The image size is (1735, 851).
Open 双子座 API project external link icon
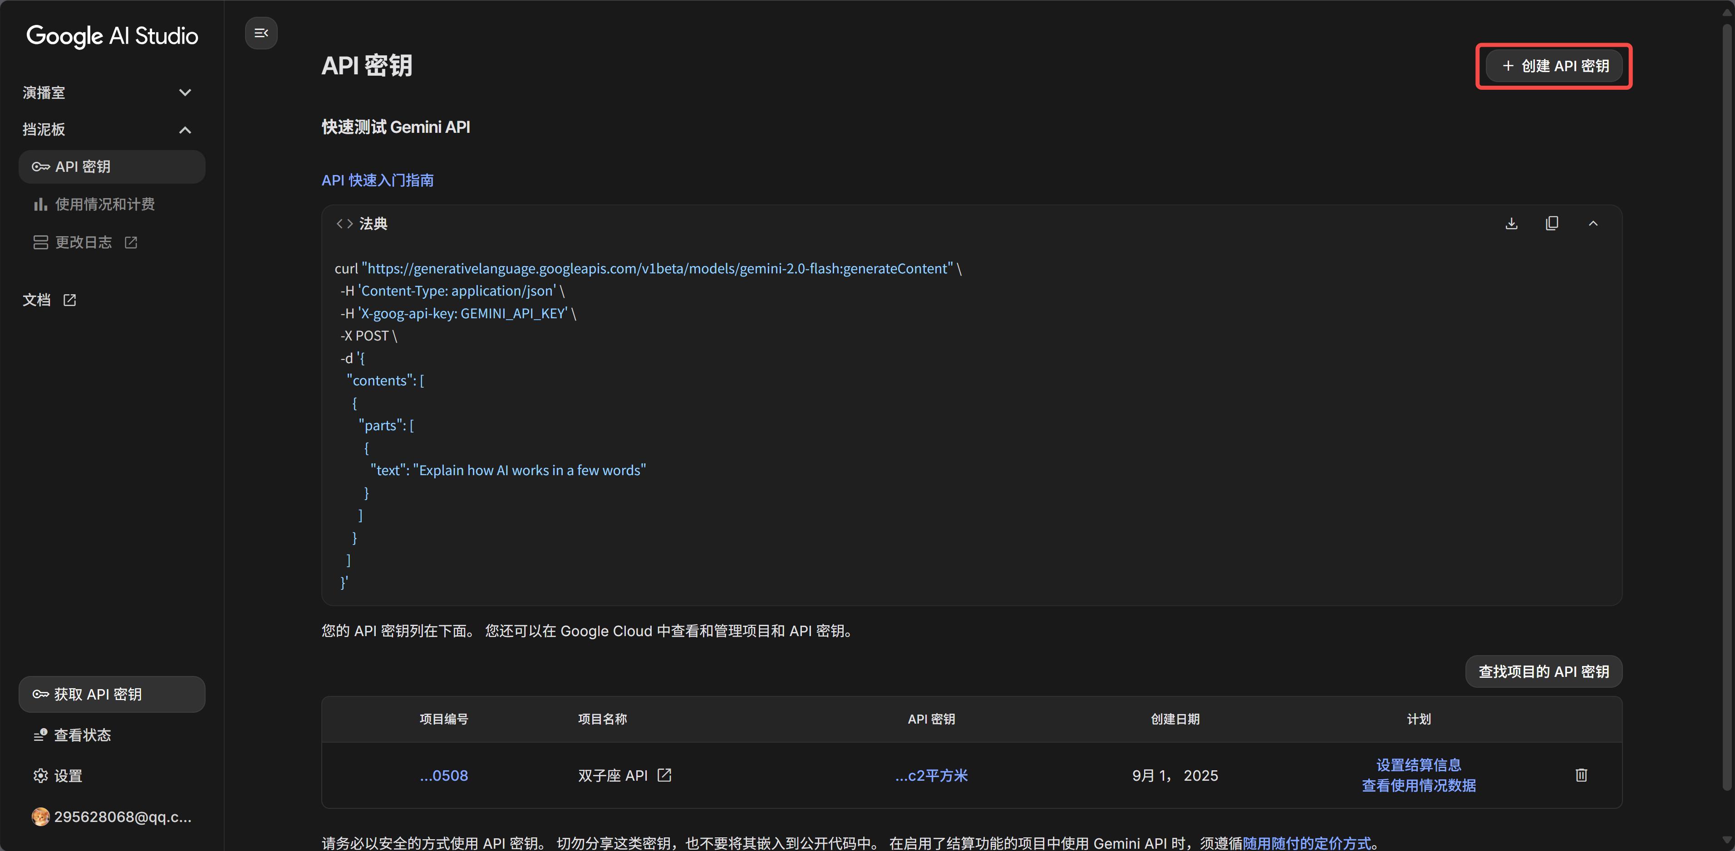(x=664, y=775)
